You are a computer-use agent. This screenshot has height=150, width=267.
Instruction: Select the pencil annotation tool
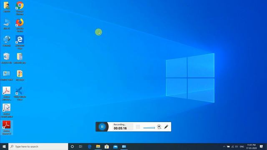pyautogui.click(x=166, y=127)
